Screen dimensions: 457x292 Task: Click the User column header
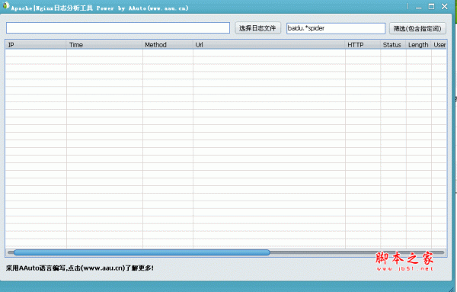tap(439, 45)
